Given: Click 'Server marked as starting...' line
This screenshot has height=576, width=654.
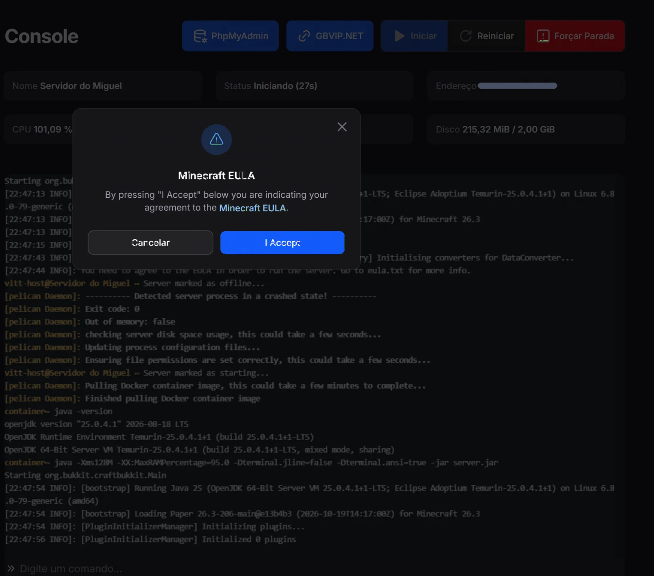Looking at the screenshot, I should coord(137,373).
